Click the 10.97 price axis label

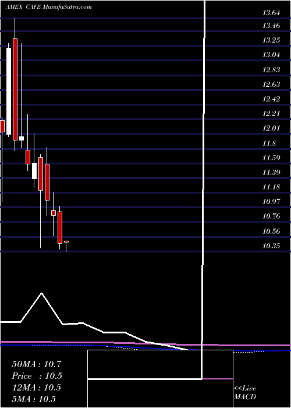point(271,201)
